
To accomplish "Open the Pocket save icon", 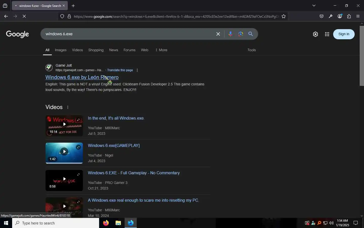I will (322, 16).
